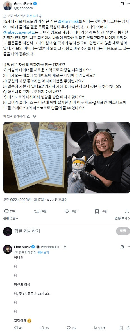The height and width of the screenshot is (332, 134).
Task: Open 인용 보기 quotes link
Action: pos(122,218)
